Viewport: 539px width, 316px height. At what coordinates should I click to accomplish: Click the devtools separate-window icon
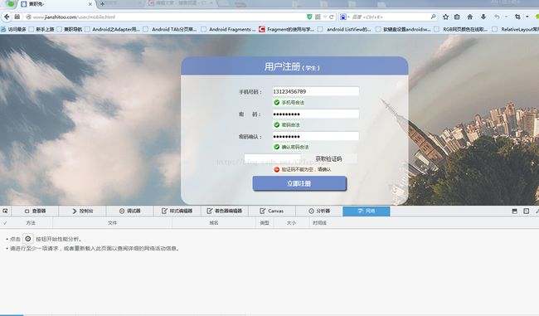[527, 211]
